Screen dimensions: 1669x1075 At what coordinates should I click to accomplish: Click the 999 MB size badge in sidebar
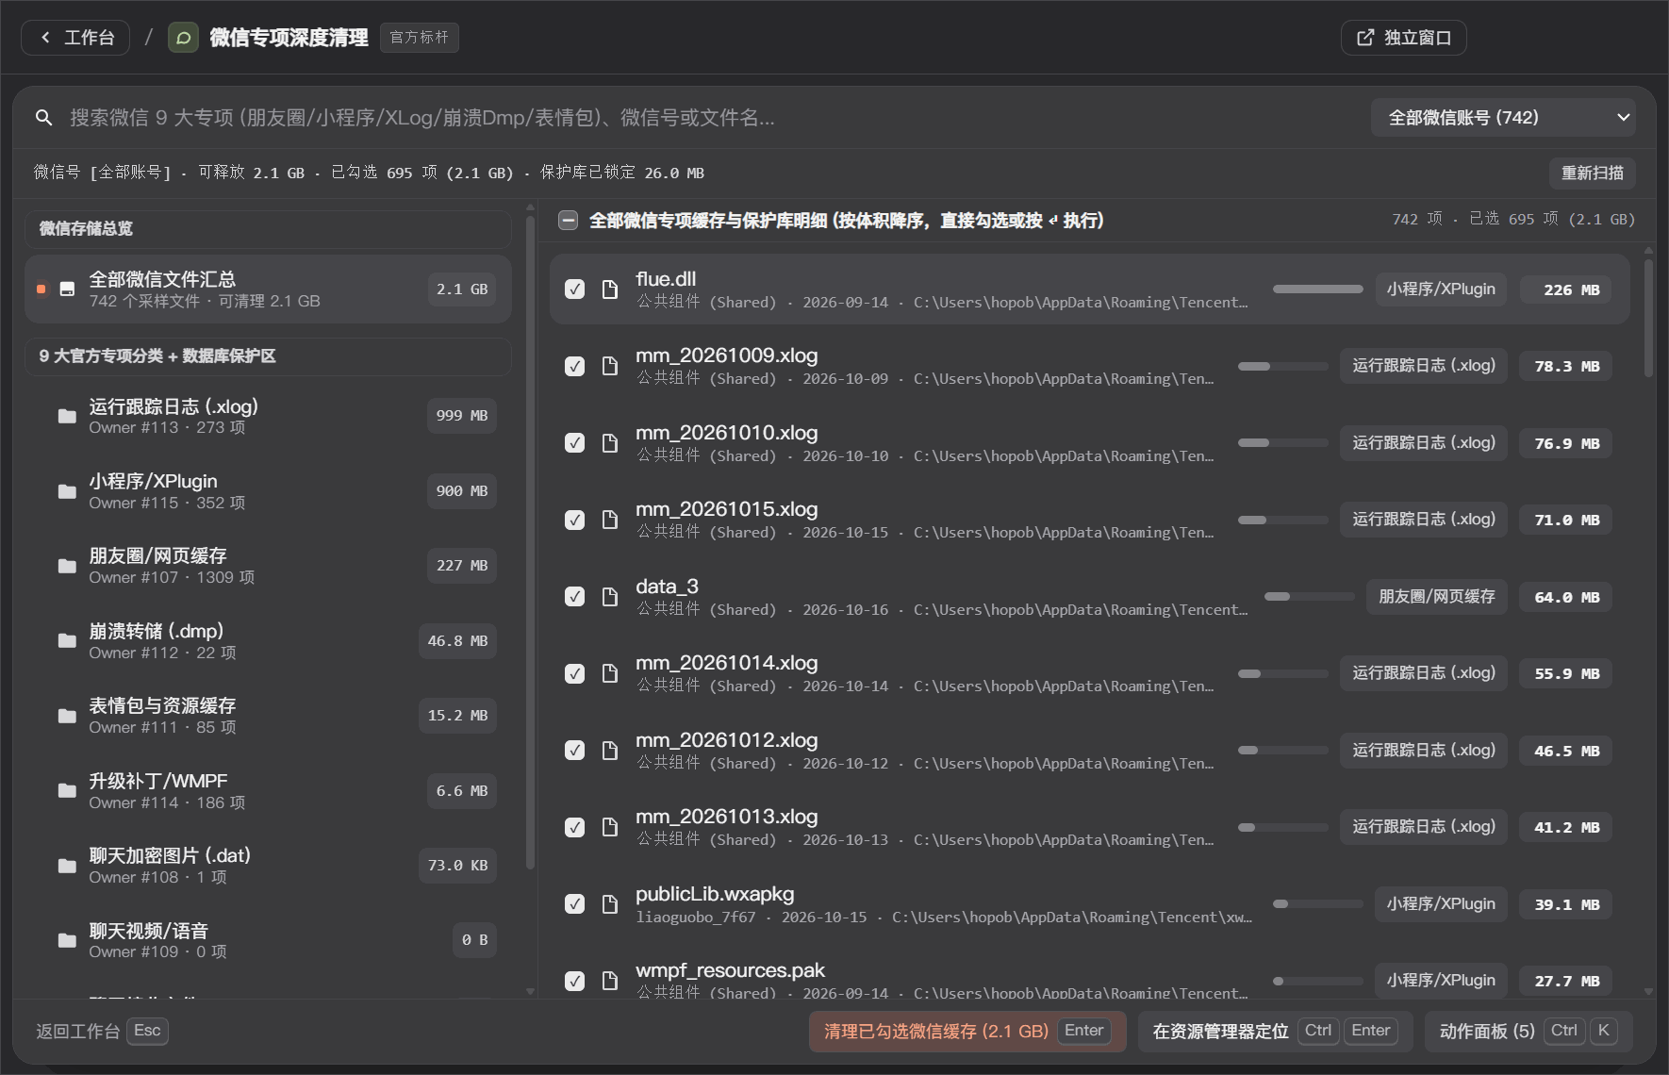click(x=462, y=416)
